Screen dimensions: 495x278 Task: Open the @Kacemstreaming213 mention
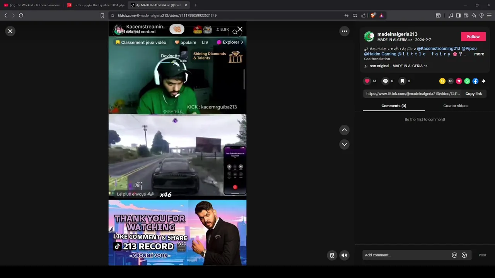point(438,49)
